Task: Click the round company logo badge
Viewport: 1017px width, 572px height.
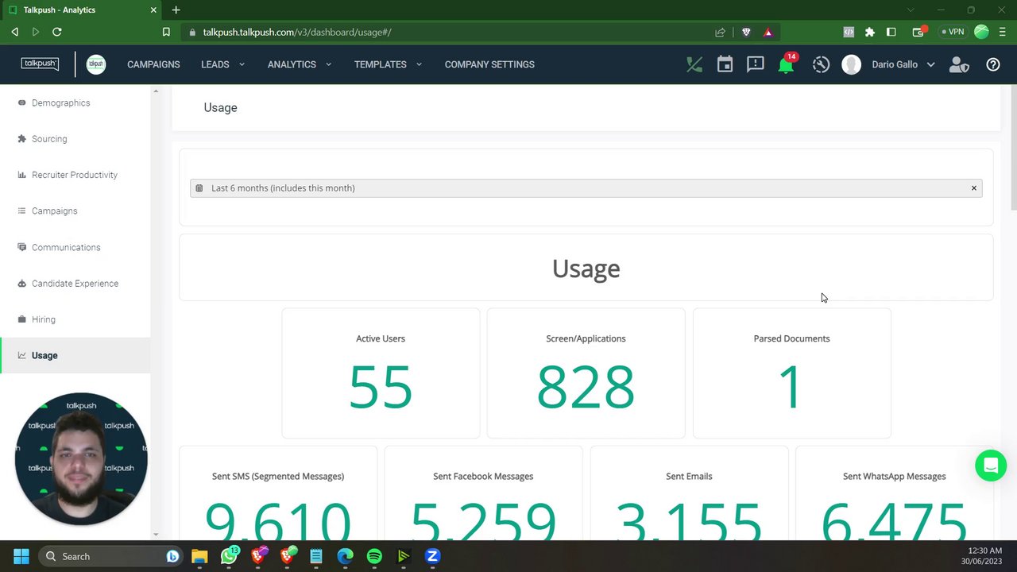Action: [x=96, y=64]
